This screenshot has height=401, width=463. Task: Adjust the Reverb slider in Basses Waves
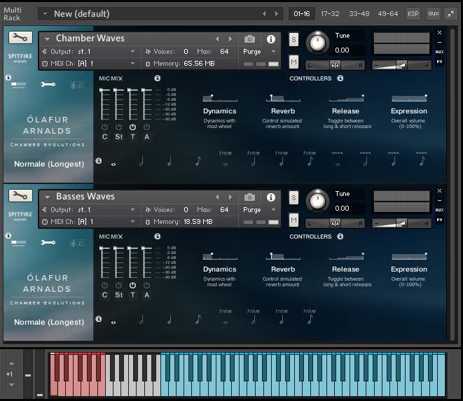pos(283,256)
